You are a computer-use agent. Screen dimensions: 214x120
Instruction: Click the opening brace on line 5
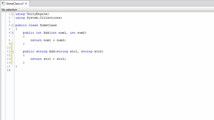pyautogui.click(x=16, y=29)
